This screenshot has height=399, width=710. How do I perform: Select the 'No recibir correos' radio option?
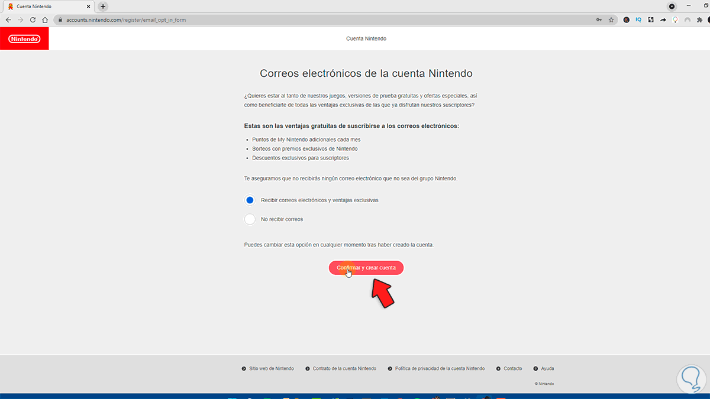pos(250,219)
